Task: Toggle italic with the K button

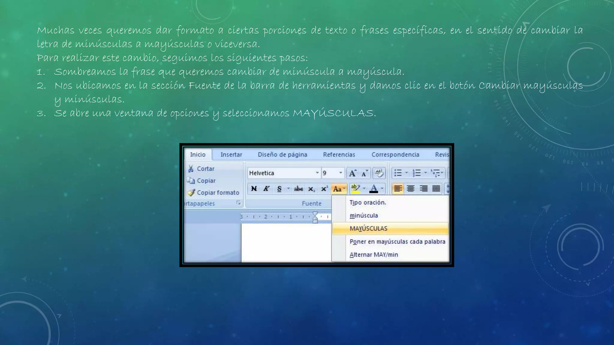Action: pyautogui.click(x=266, y=189)
